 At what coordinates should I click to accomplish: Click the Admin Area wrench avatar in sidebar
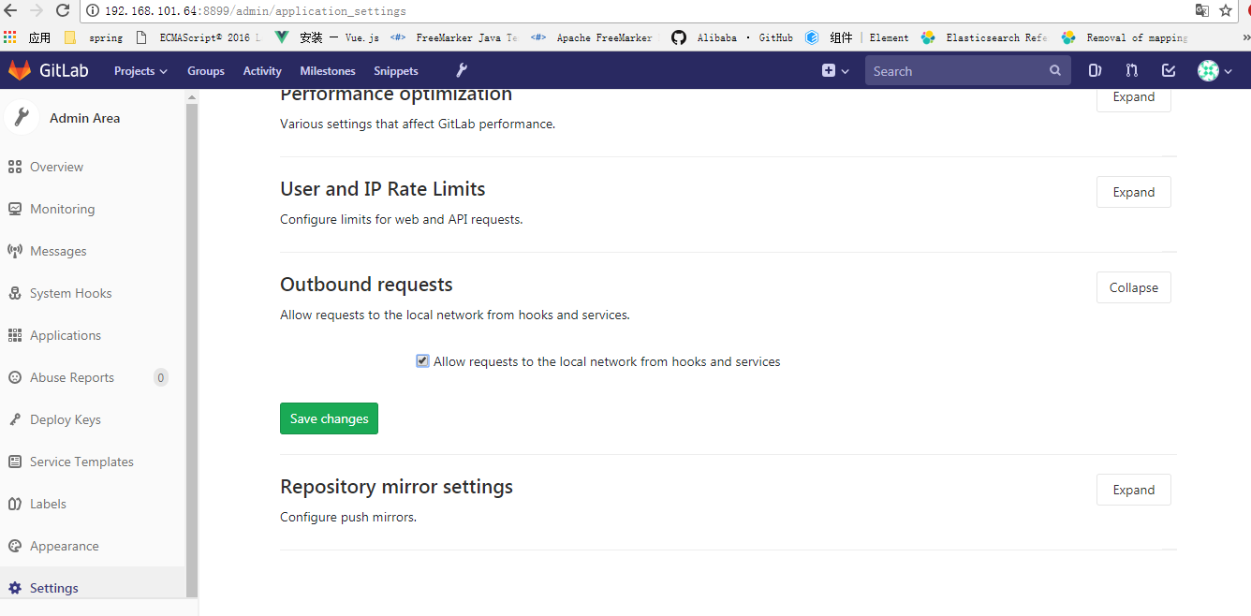21,118
